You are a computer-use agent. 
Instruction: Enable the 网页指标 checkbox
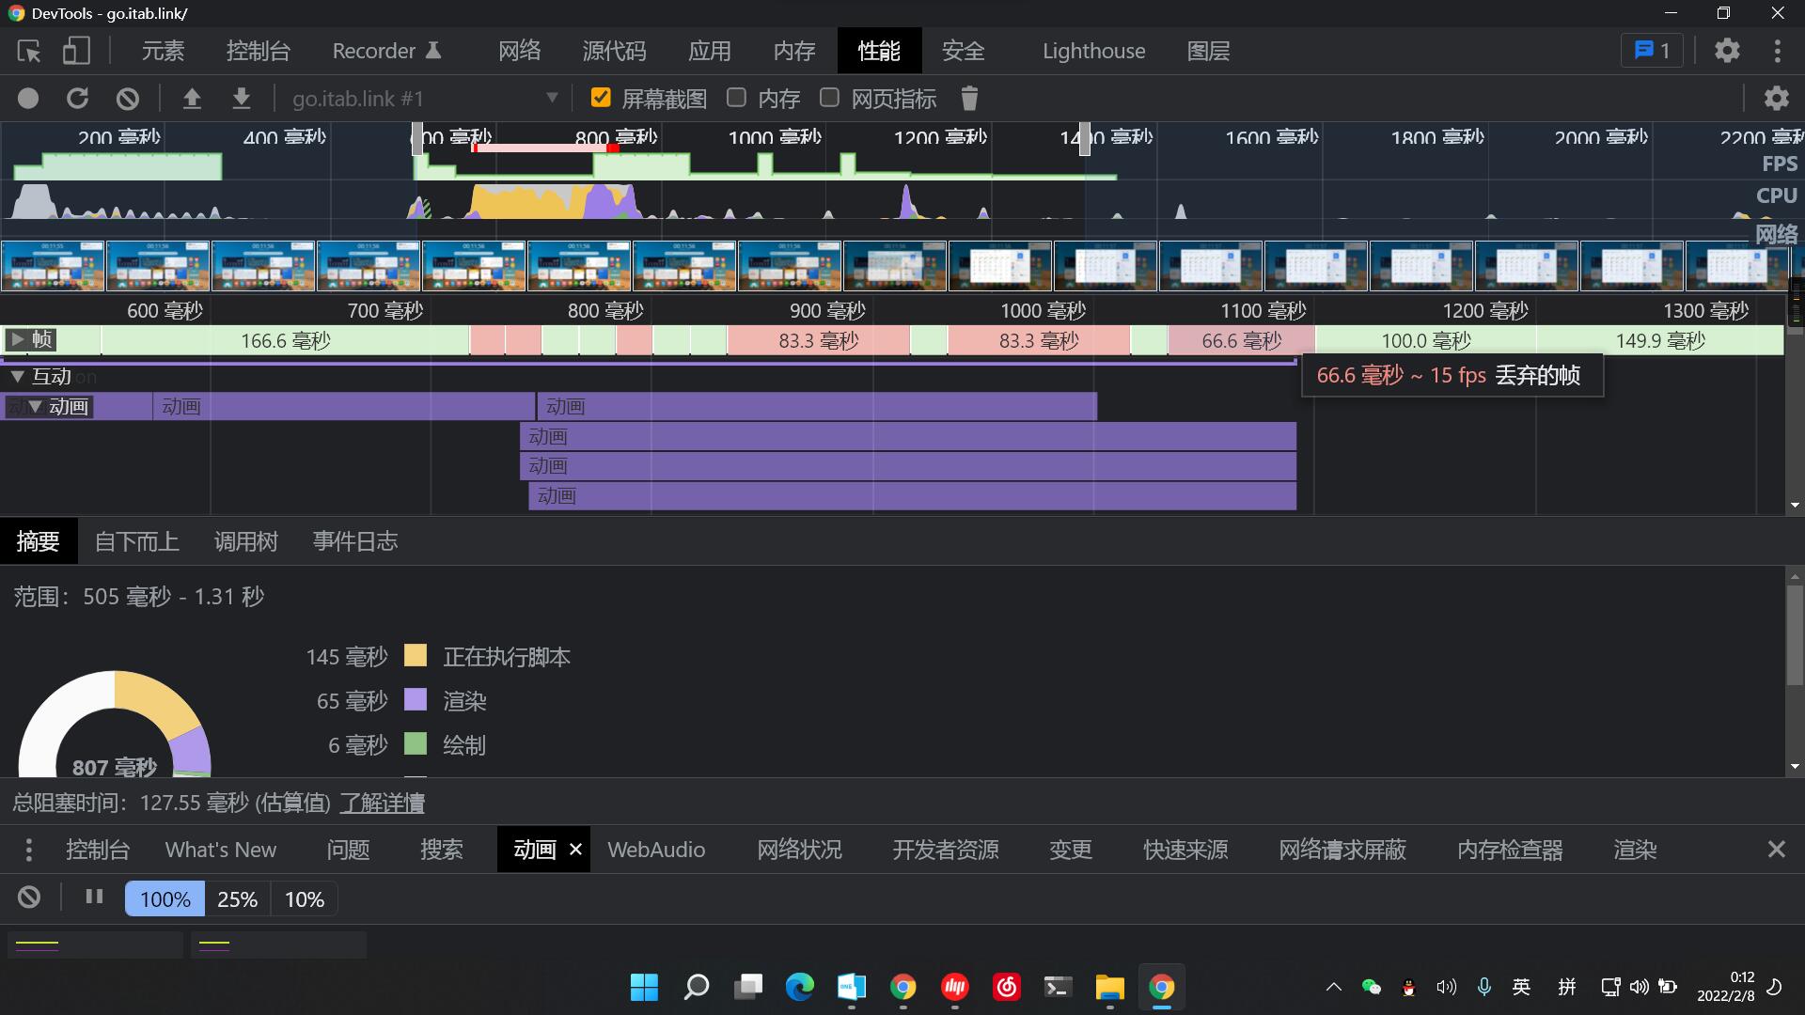(829, 98)
